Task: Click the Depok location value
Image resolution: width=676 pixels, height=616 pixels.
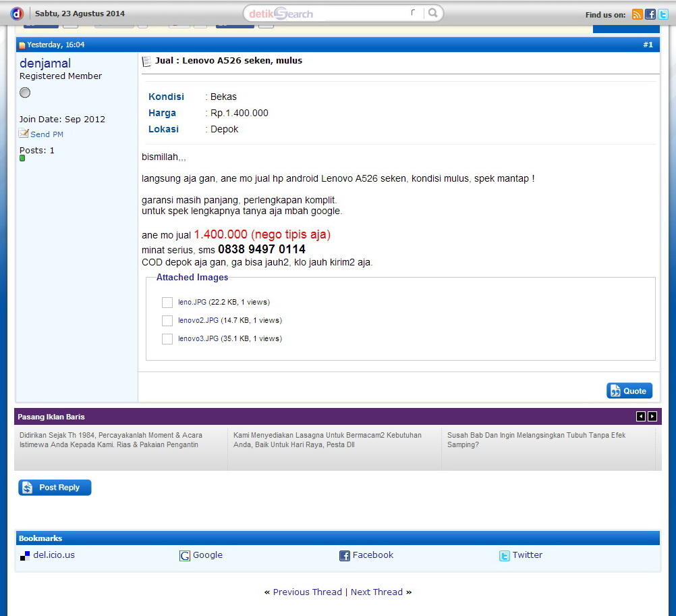Action: (224, 130)
